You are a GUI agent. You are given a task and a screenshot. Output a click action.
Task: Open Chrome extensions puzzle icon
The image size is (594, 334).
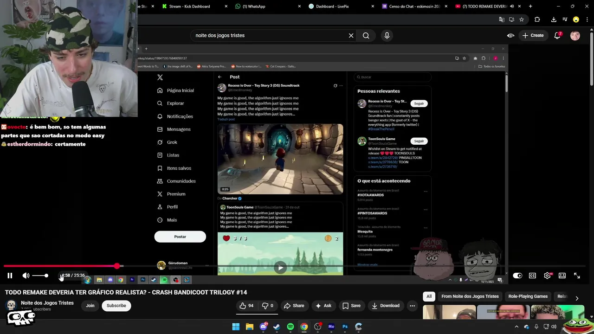[x=537, y=19]
